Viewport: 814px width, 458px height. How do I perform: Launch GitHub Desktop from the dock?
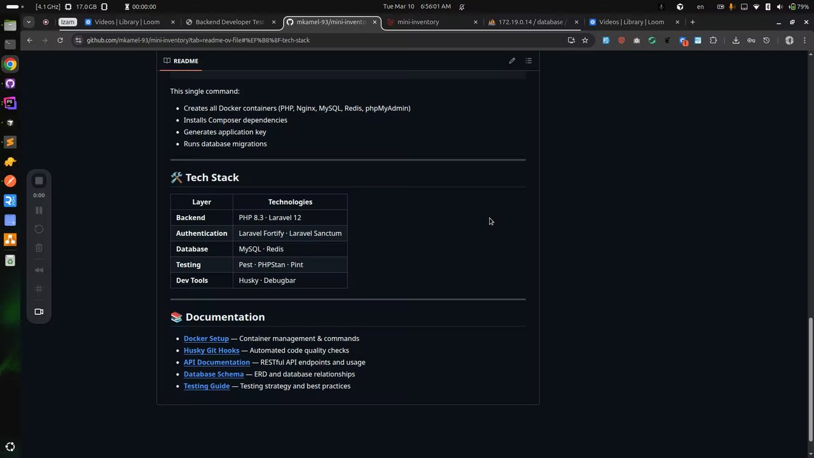pos(10,83)
